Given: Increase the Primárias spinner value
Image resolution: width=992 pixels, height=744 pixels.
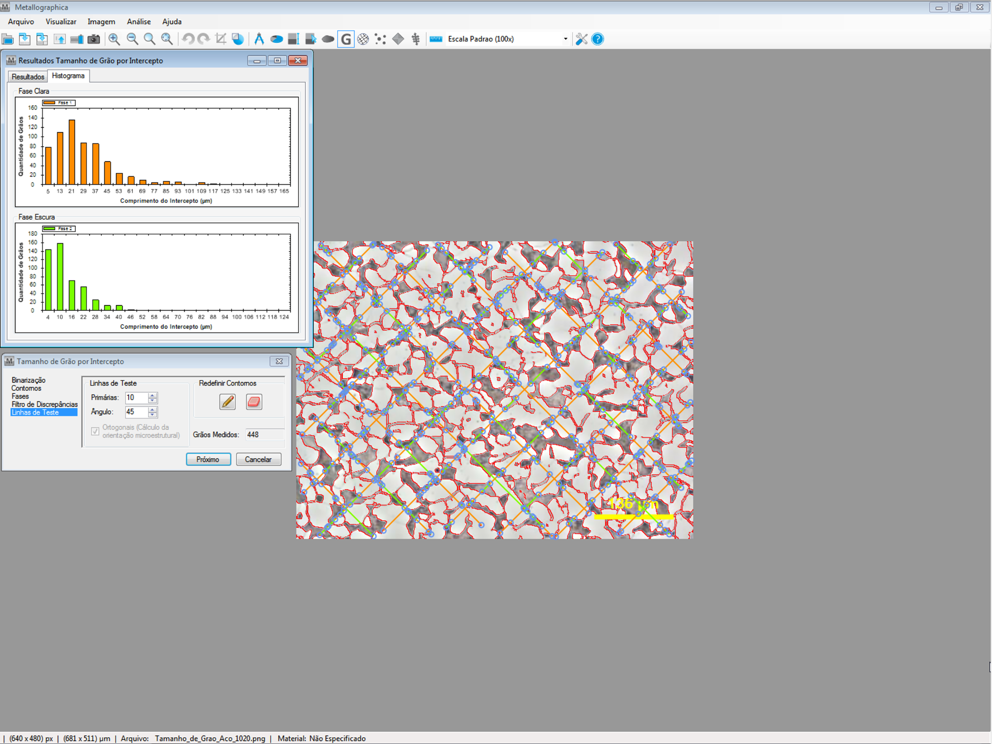Looking at the screenshot, I should tap(153, 395).
